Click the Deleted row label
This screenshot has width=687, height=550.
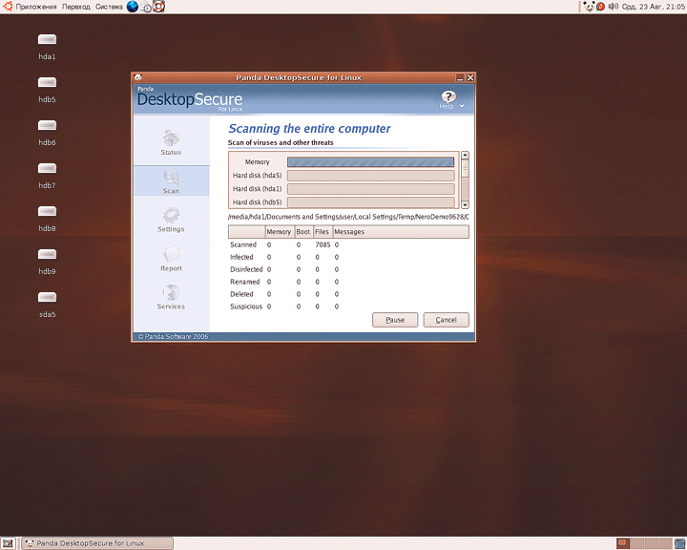click(241, 294)
